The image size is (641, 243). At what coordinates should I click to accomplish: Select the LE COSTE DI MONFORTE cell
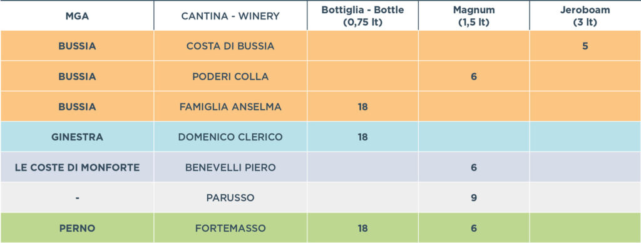tap(77, 167)
